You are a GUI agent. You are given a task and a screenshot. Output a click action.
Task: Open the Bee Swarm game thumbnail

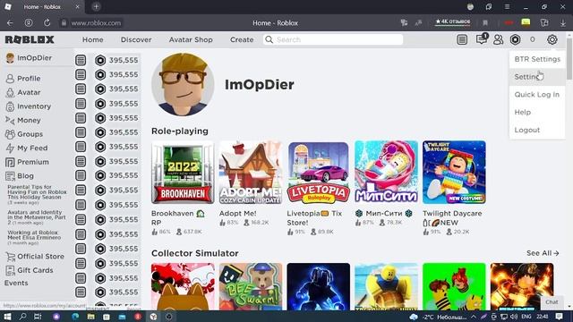click(251, 286)
